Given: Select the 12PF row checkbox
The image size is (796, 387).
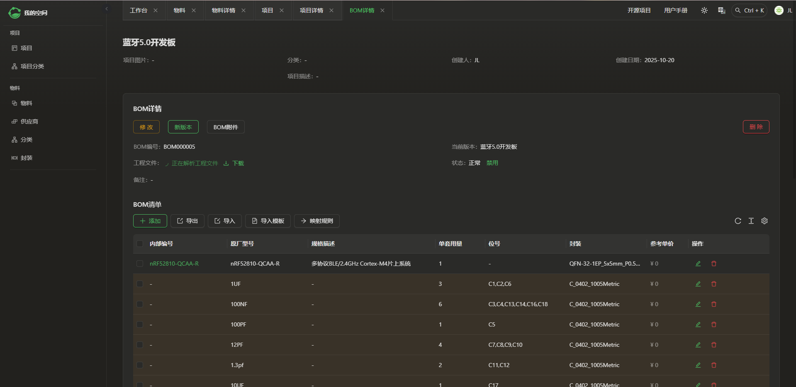Looking at the screenshot, I should pos(140,345).
